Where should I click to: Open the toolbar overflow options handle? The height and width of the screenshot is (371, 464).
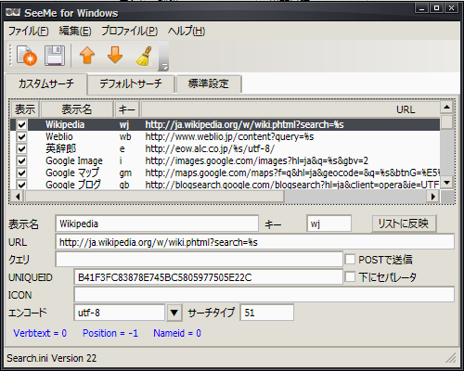click(163, 57)
